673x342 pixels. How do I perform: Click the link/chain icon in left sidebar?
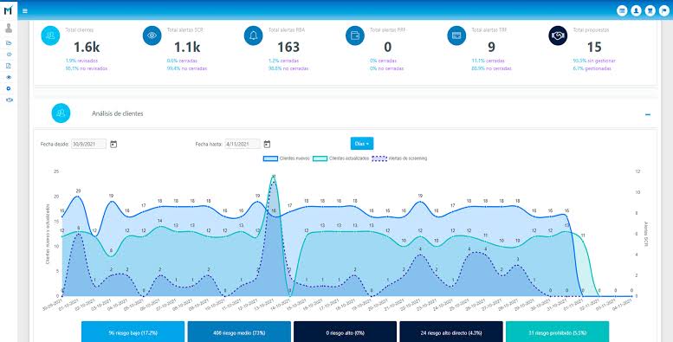tap(9, 55)
